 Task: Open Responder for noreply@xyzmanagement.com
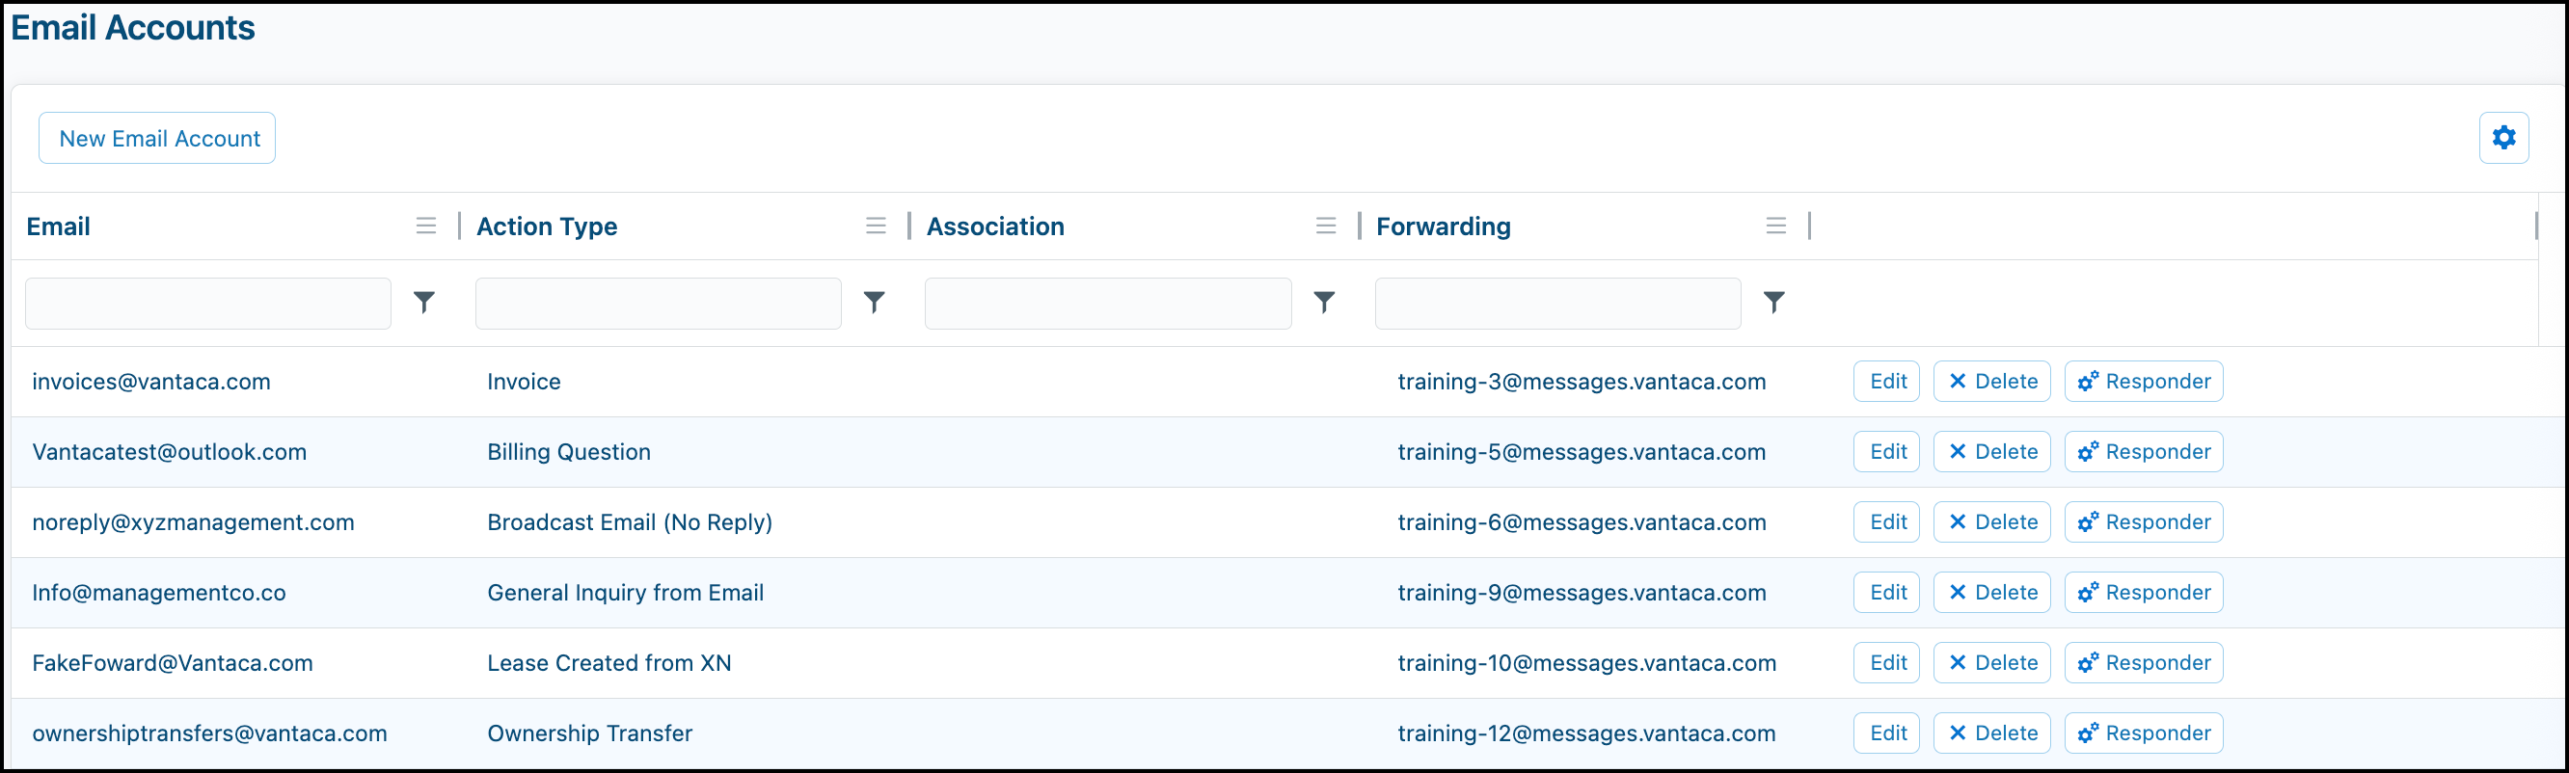coord(2143,522)
